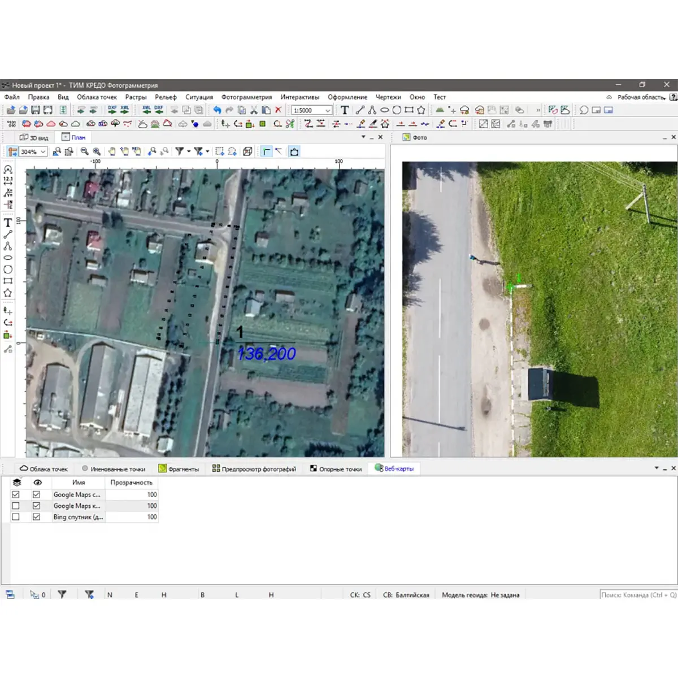
Task: Expand the filter funnel dropdown arrow
Action: click(x=189, y=151)
